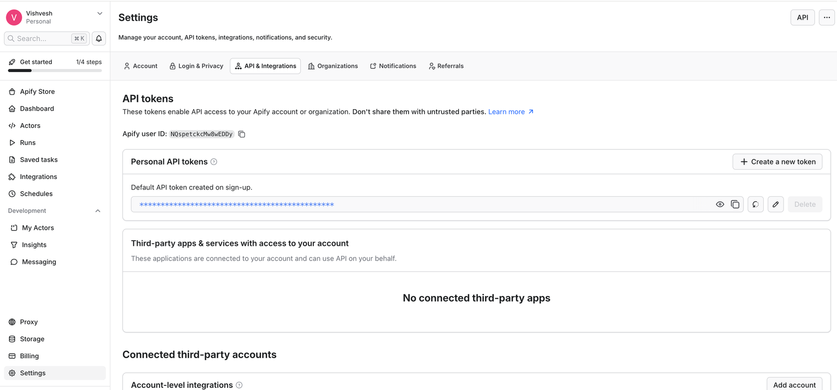
Task: Click 'Default API token created on sign-up.' text
Action: [x=191, y=187]
